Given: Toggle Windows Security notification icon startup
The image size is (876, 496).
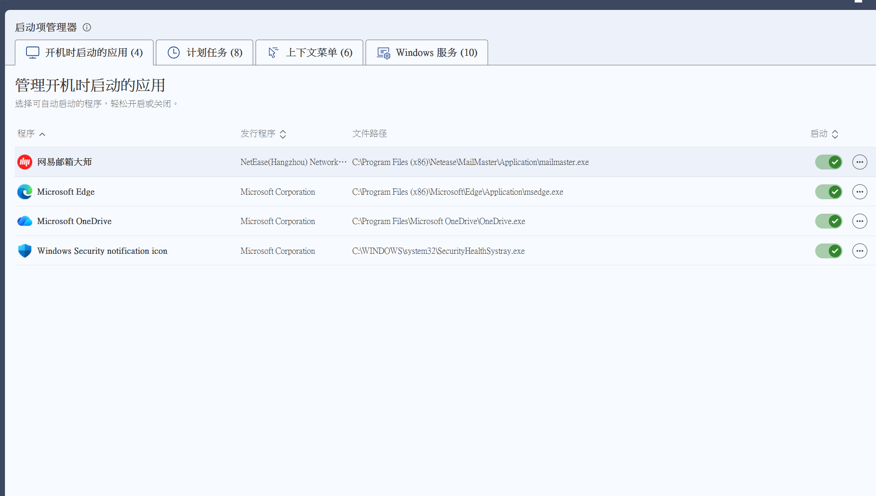Looking at the screenshot, I should click(829, 251).
